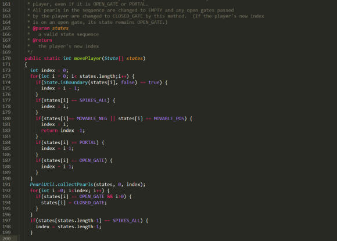337x241 pixels.
Task: Place cursor on collectPearls method call
Action: 76,185
